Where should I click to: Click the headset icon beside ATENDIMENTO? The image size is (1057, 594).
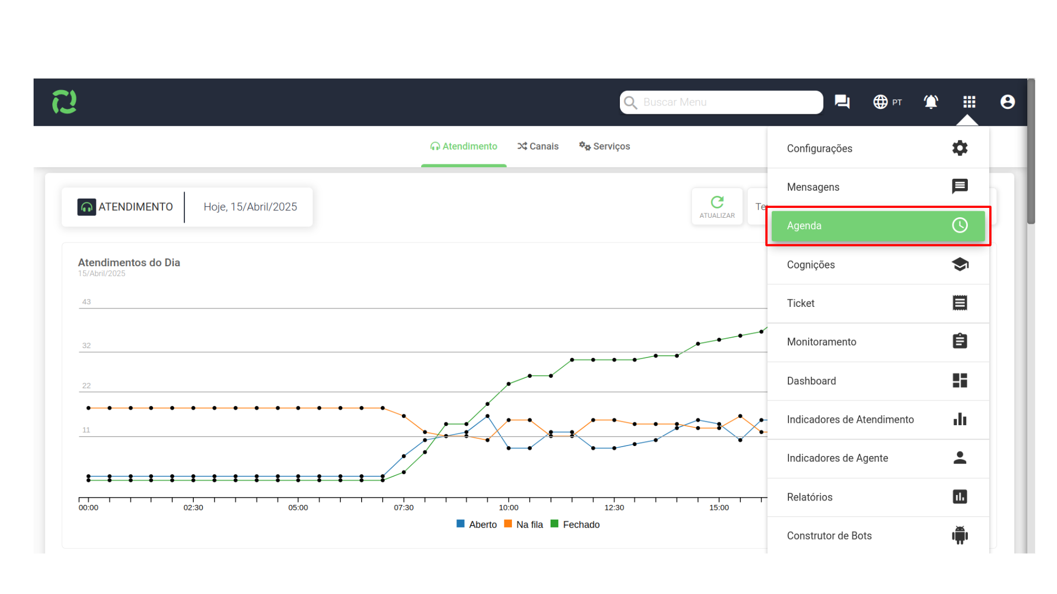[x=86, y=207]
